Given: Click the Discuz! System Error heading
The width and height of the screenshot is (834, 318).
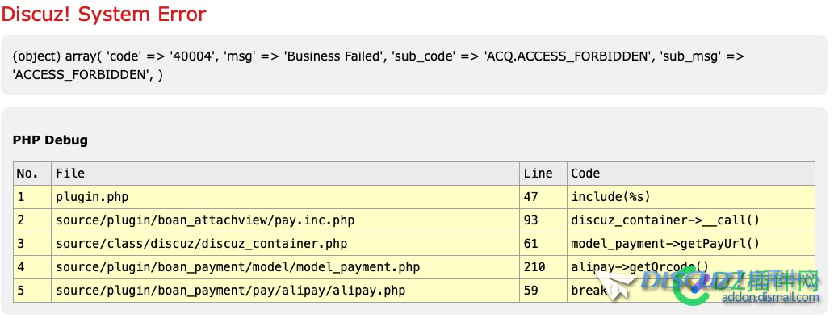Looking at the screenshot, I should tap(103, 15).
